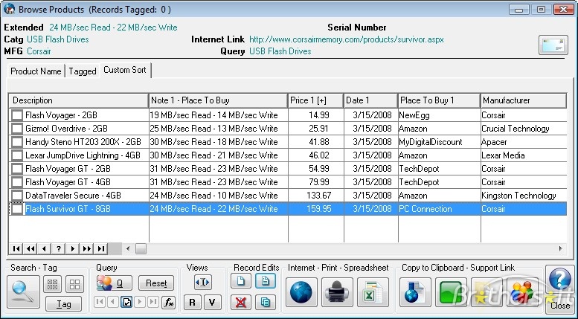Click the printer icon

tap(337, 292)
